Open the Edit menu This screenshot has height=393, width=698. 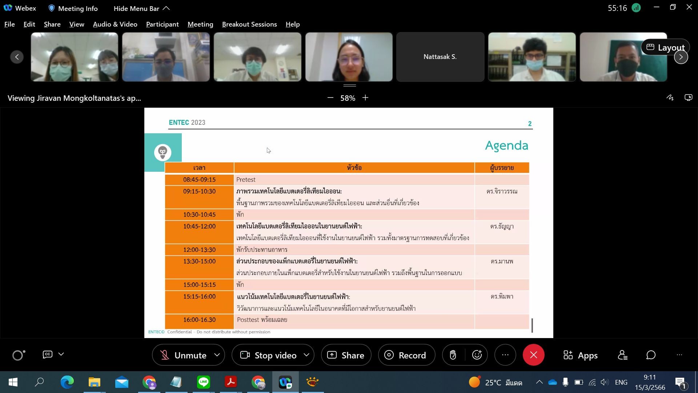point(29,24)
